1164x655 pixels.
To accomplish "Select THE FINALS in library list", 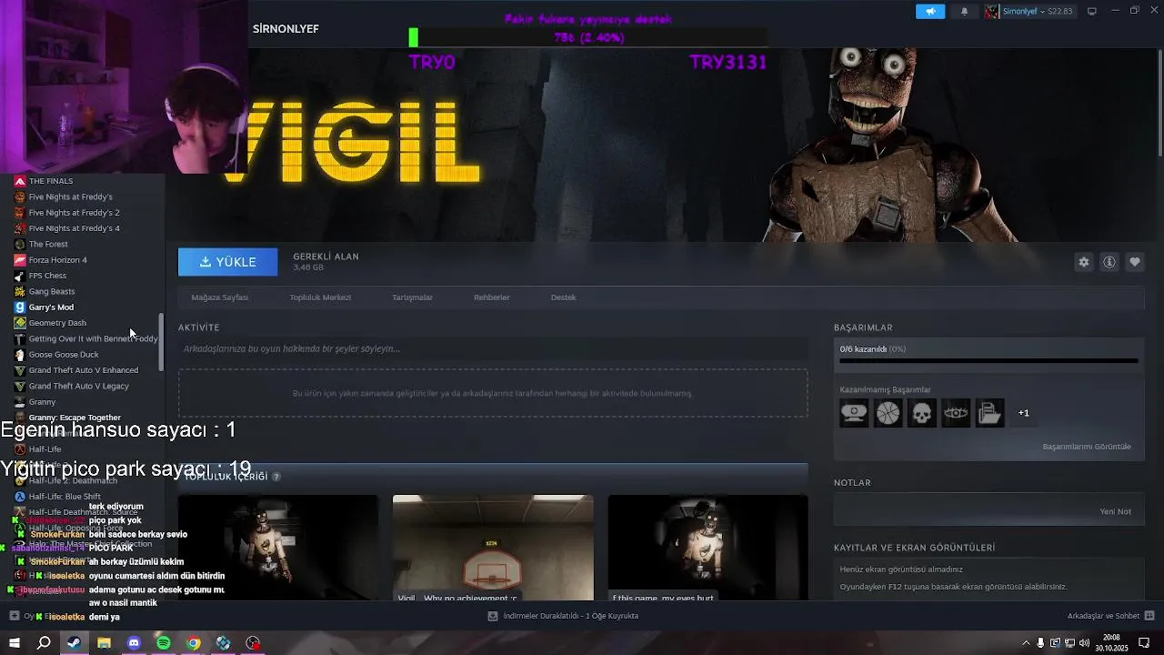I will click(x=51, y=181).
